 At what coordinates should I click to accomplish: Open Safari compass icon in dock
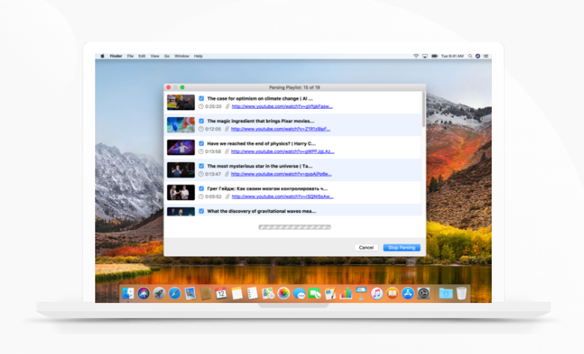(x=175, y=294)
